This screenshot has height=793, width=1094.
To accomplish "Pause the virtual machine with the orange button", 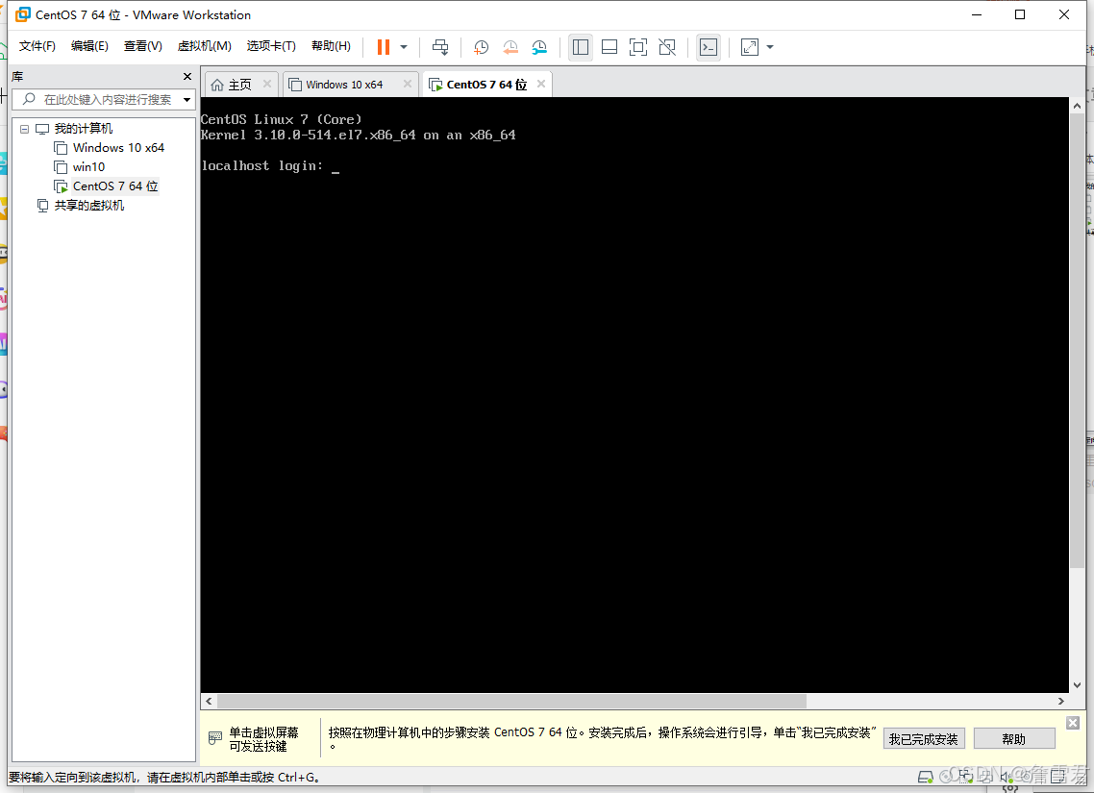I will pos(383,47).
